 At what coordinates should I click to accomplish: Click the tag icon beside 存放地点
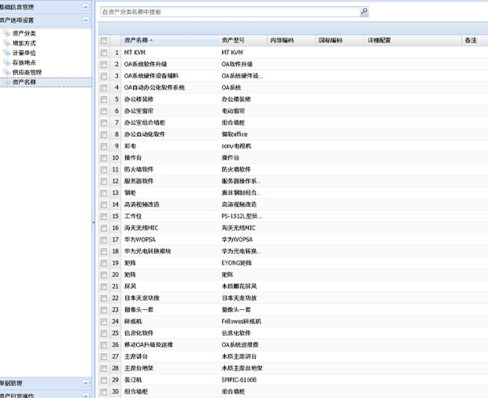click(7, 62)
